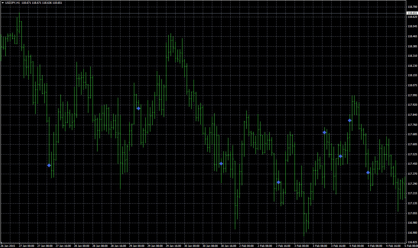418x248 pixels.
Task: Click the leftmost blue diamond marker
Action: pos(49,166)
